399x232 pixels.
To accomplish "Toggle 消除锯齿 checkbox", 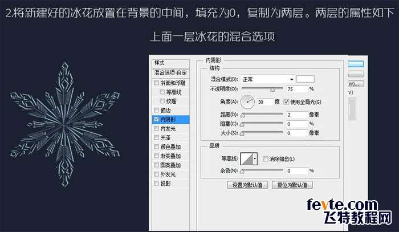I will coord(266,158).
